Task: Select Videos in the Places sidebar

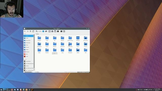Action: tap(29, 50)
